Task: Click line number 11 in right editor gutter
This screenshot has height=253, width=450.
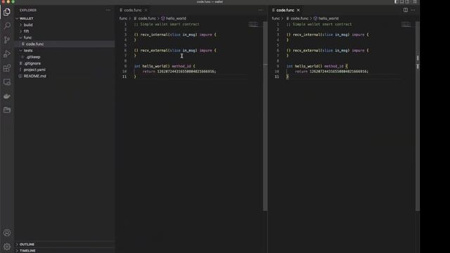Action: tap(276, 77)
